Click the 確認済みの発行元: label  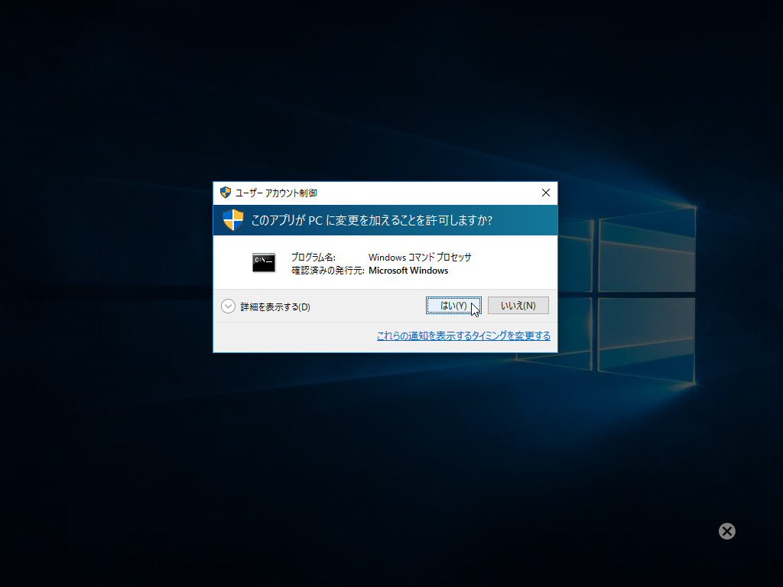pyautogui.click(x=327, y=271)
